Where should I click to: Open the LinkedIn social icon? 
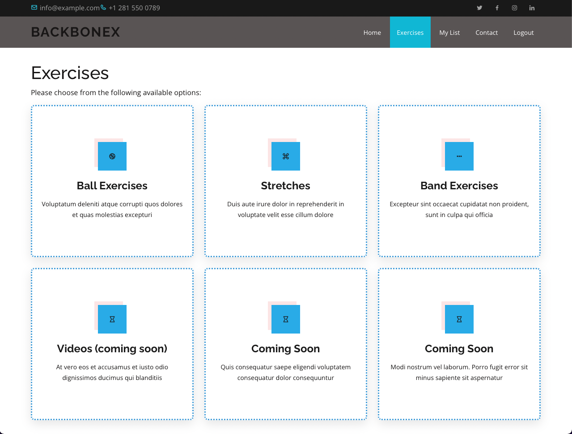pos(532,8)
